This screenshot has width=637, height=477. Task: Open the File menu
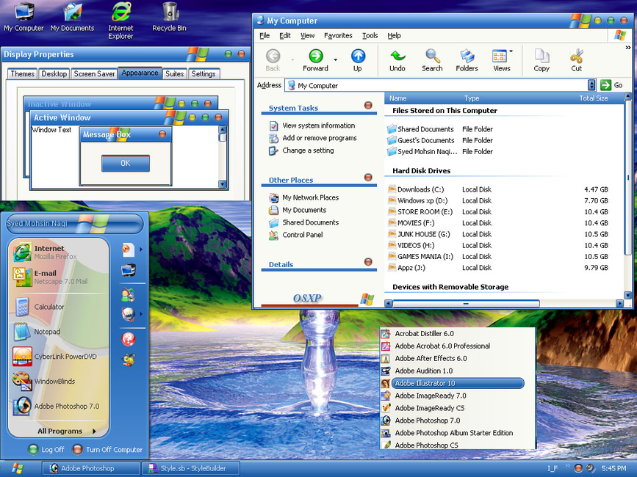point(264,36)
